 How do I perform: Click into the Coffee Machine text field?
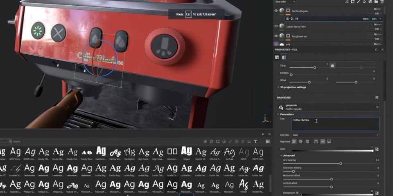(335, 124)
